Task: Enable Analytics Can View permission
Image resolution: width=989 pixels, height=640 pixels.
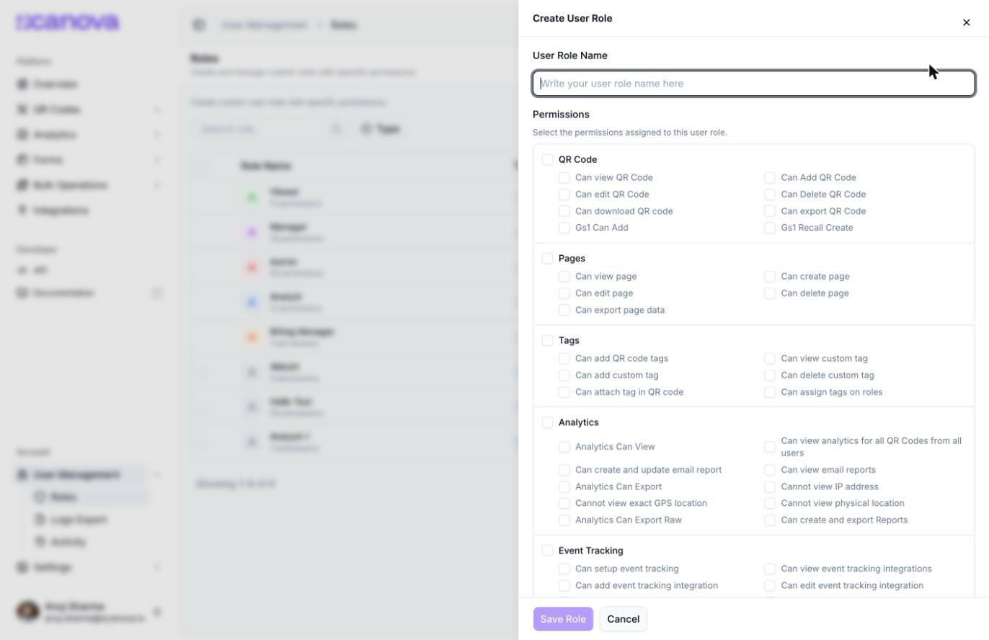Action: tap(564, 447)
